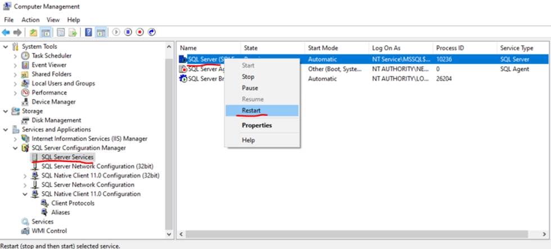
Task: Expand the Task Scheduler node
Action: point(15,56)
